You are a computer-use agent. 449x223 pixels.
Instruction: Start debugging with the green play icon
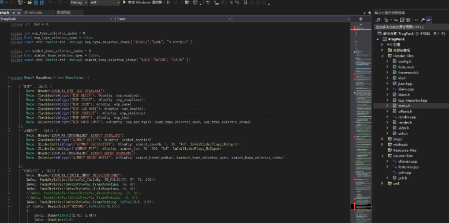click(x=124, y=2)
